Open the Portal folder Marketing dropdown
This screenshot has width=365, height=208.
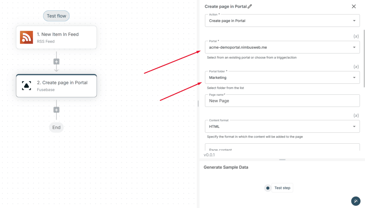(282, 77)
